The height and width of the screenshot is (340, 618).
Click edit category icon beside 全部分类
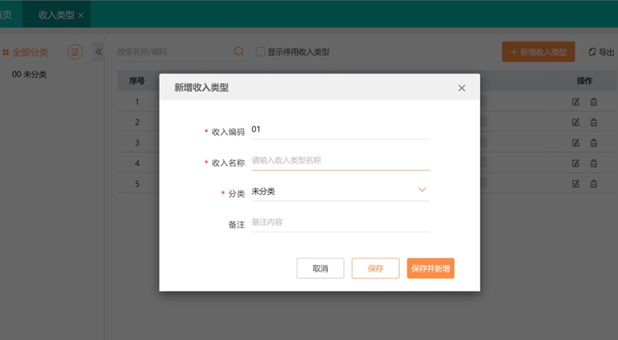(75, 52)
